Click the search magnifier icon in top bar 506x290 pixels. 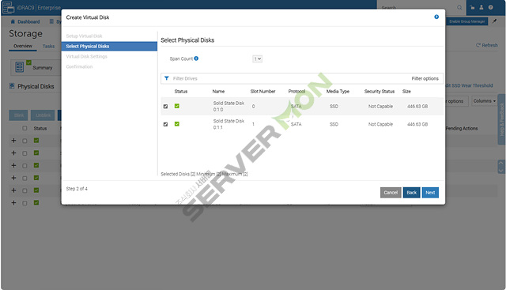coord(459,7)
